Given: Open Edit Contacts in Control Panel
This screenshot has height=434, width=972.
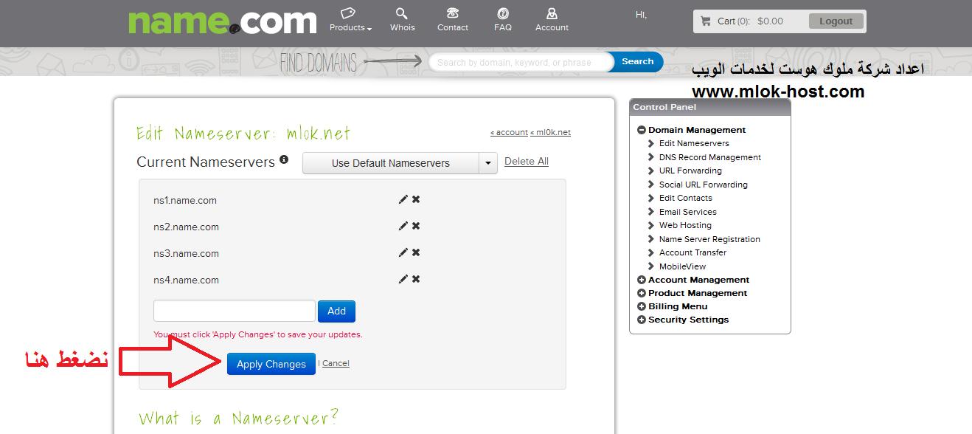Looking at the screenshot, I should pyautogui.click(x=686, y=198).
